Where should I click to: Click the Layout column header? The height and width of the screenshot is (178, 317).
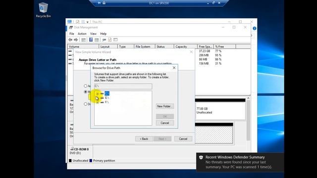pos(108,46)
